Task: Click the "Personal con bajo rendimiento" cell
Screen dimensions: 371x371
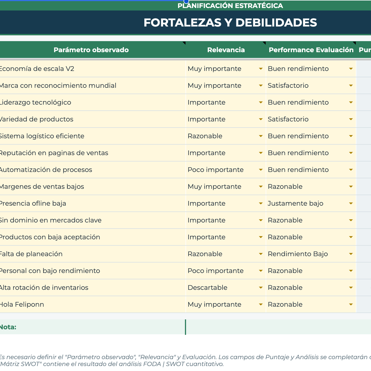Action: [x=93, y=271]
